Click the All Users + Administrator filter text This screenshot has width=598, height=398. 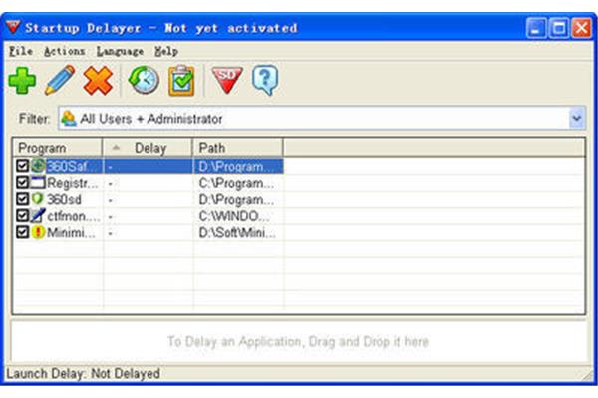(151, 119)
